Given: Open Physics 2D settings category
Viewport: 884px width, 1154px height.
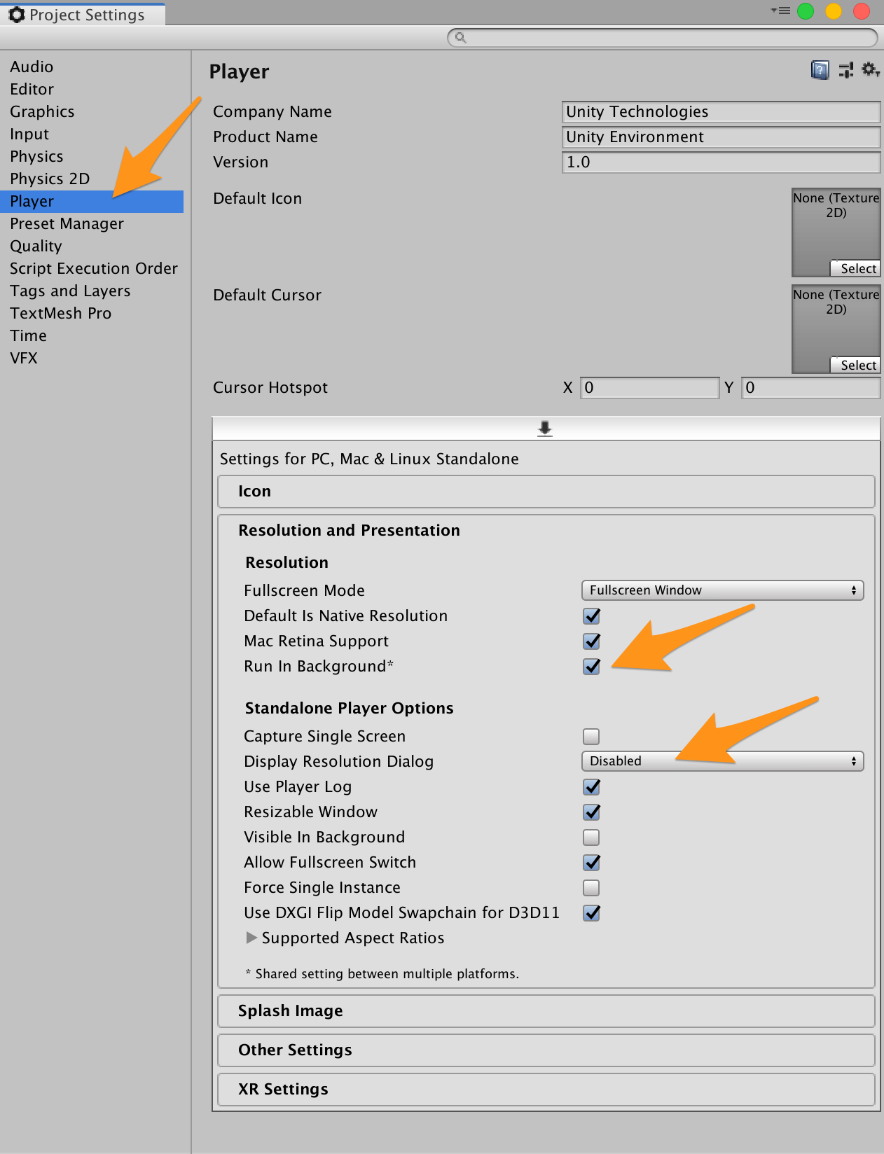Looking at the screenshot, I should point(92,179).
